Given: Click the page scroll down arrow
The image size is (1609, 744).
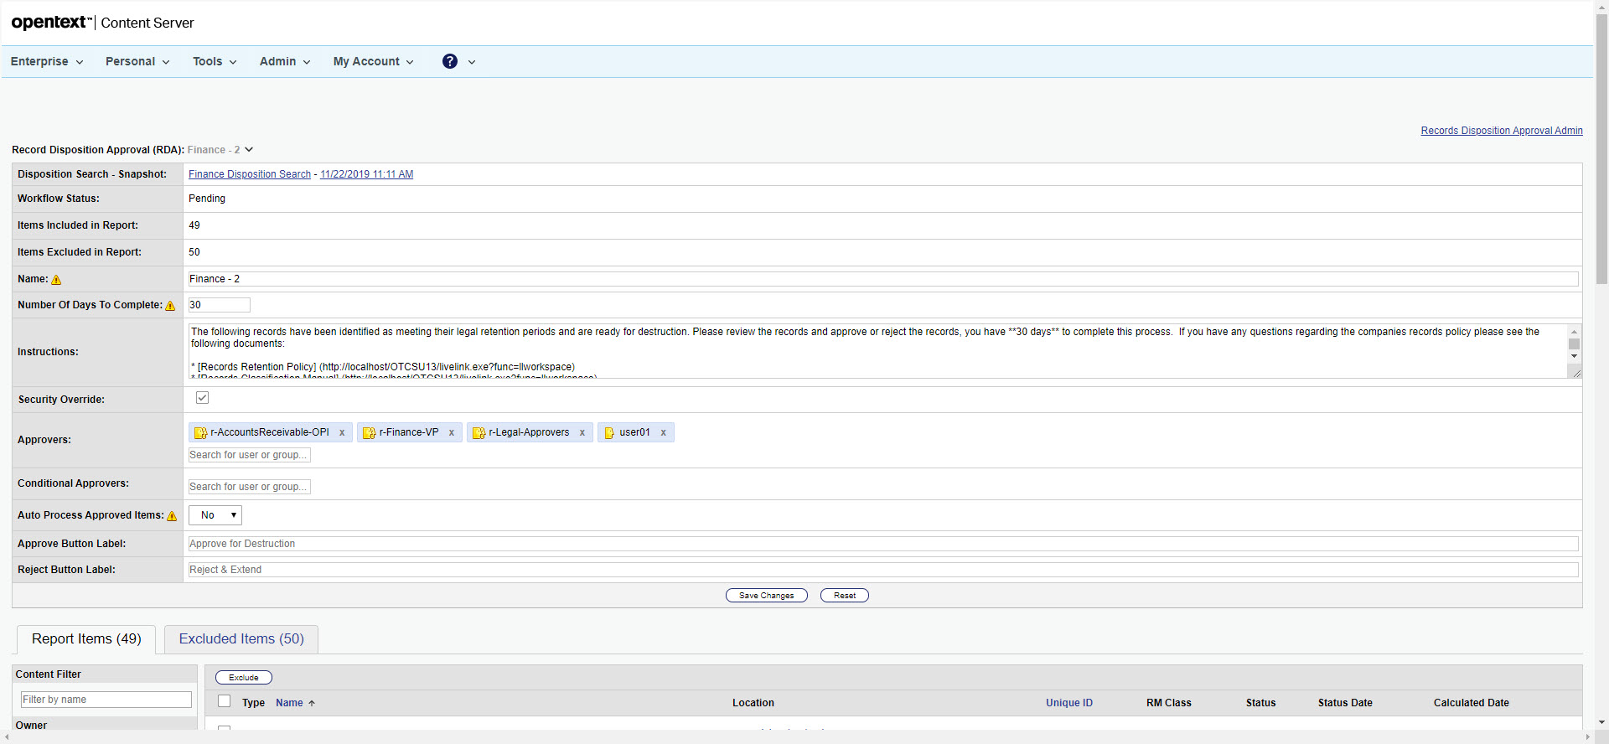Looking at the screenshot, I should (1602, 722).
